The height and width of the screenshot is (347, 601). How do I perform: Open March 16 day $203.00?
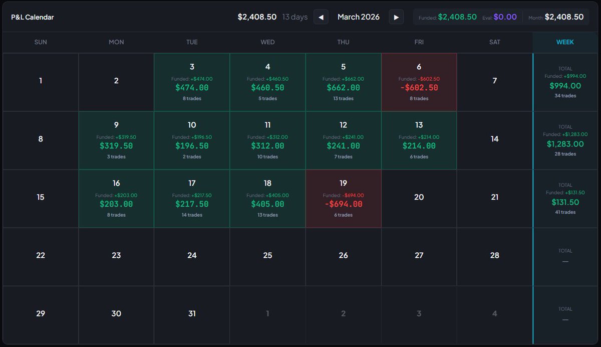[x=116, y=199]
